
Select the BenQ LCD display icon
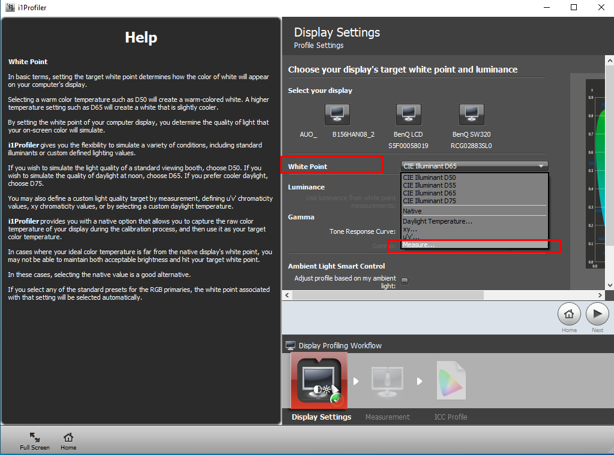[x=408, y=114]
